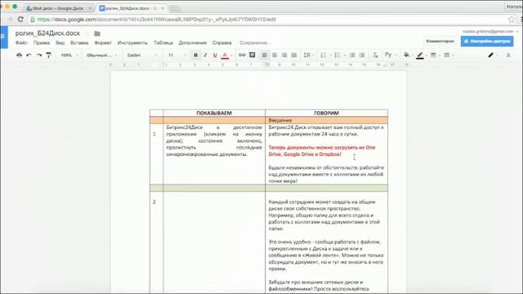Open the zoom level dropdown at 100%
The height and width of the screenshot is (294, 523).
coord(69,55)
